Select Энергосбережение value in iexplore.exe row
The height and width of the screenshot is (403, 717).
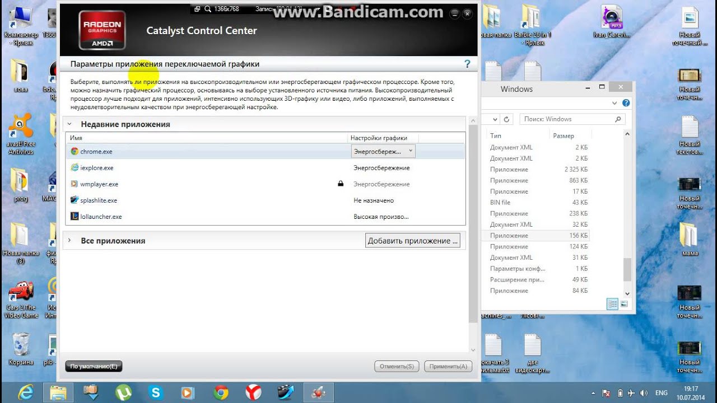pyautogui.click(x=381, y=167)
